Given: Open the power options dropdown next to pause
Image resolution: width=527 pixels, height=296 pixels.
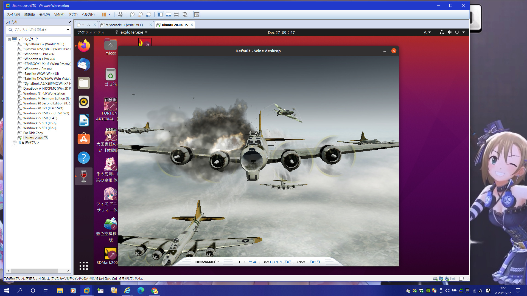Looking at the screenshot, I should coord(110,15).
